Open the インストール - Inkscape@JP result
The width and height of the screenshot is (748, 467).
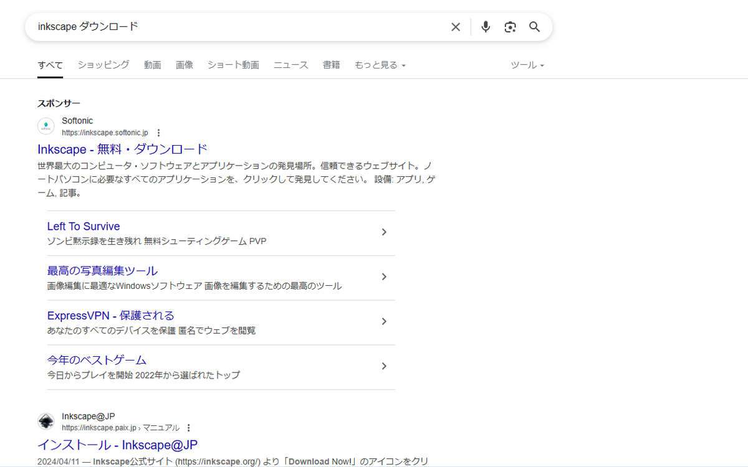pyautogui.click(x=118, y=445)
